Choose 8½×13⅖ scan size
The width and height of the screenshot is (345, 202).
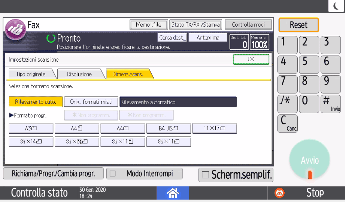click(x=77, y=142)
